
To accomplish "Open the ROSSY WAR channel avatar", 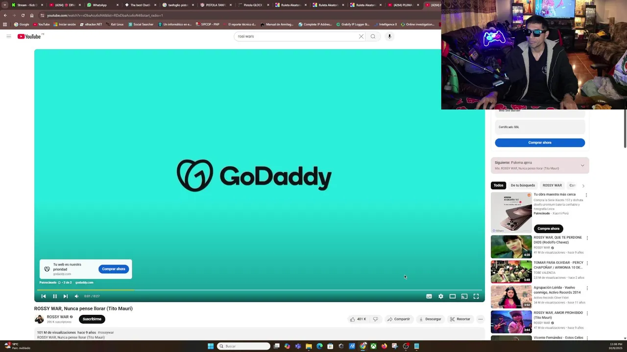I will [x=39, y=319].
